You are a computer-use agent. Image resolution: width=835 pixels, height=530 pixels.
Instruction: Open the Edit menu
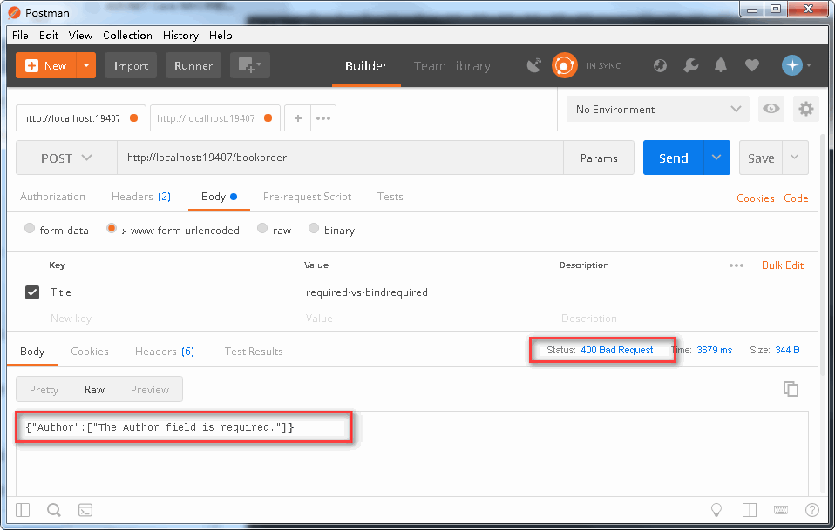[49, 35]
